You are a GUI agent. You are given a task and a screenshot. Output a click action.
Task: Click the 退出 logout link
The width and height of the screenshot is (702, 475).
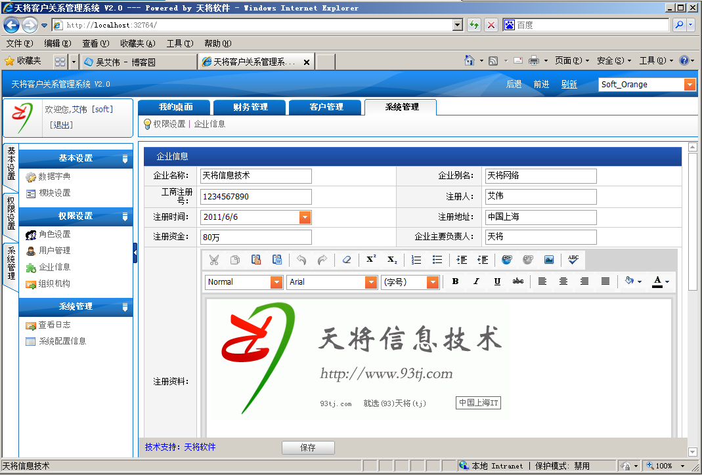[61, 125]
